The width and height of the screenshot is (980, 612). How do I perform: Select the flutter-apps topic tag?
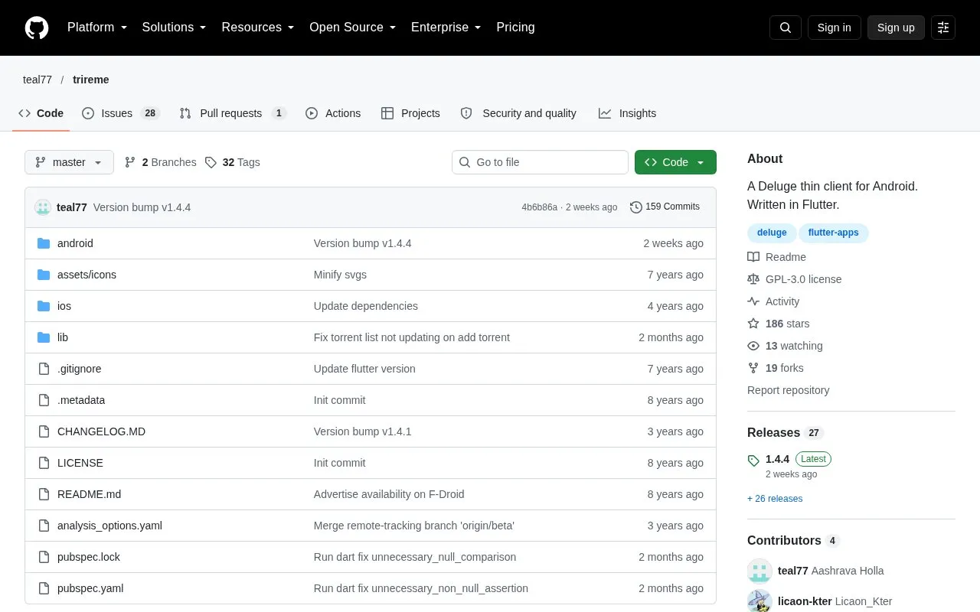[834, 233]
